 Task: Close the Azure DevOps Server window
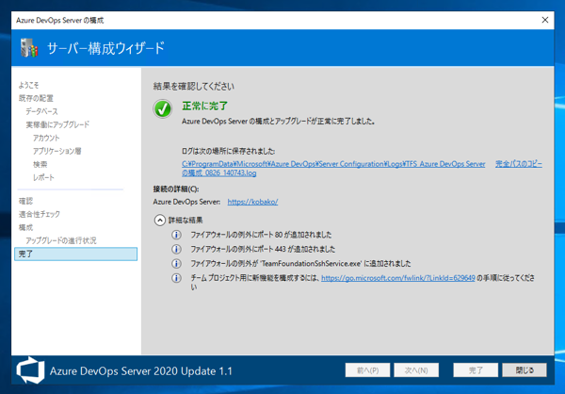coord(545,20)
